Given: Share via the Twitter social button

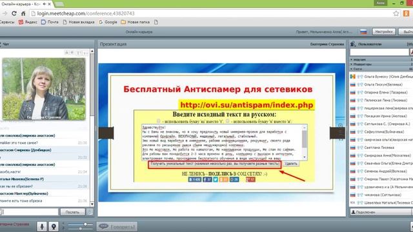Looking at the screenshot, I should click(216, 179).
